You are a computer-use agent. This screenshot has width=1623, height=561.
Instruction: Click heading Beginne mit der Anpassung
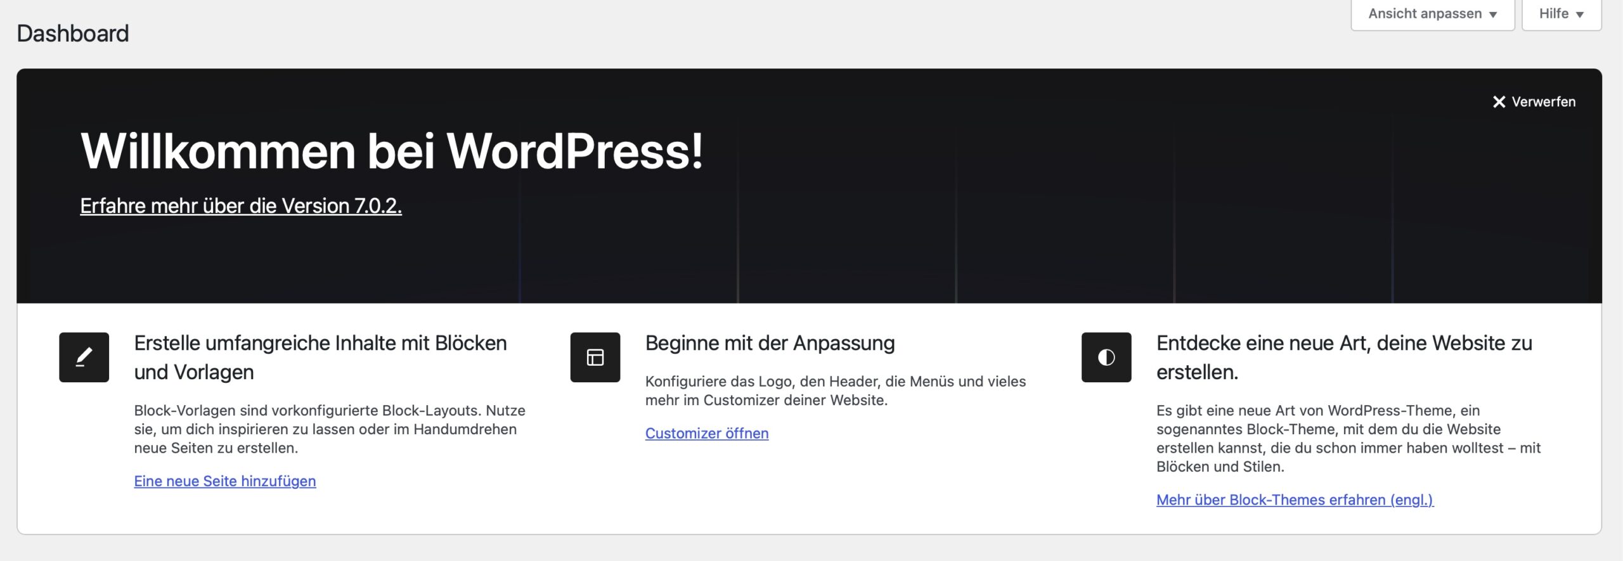(x=770, y=343)
